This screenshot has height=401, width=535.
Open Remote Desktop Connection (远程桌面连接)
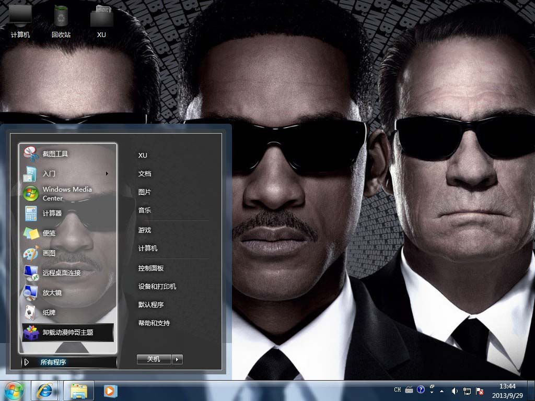pos(61,273)
